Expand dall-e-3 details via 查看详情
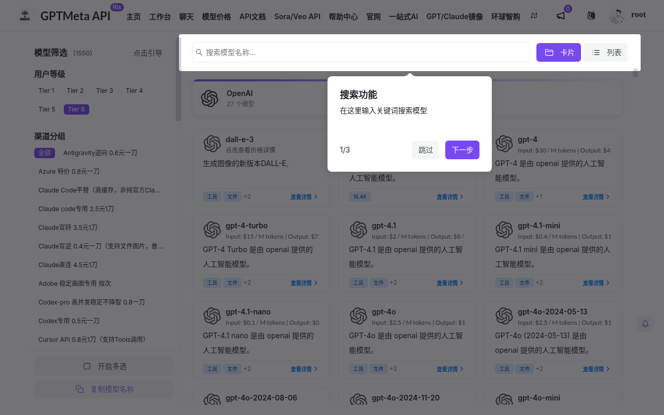 point(305,197)
